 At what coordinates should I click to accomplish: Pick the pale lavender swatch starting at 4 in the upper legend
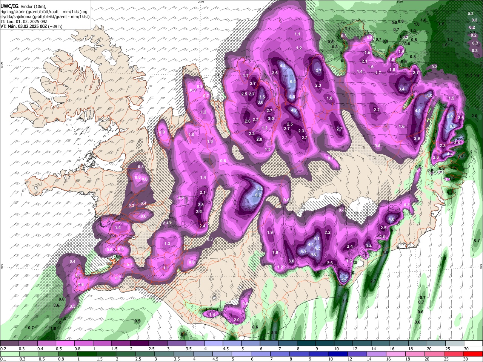pos(213,343)
